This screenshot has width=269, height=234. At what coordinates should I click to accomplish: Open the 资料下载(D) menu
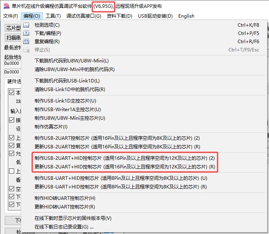tap(119, 16)
